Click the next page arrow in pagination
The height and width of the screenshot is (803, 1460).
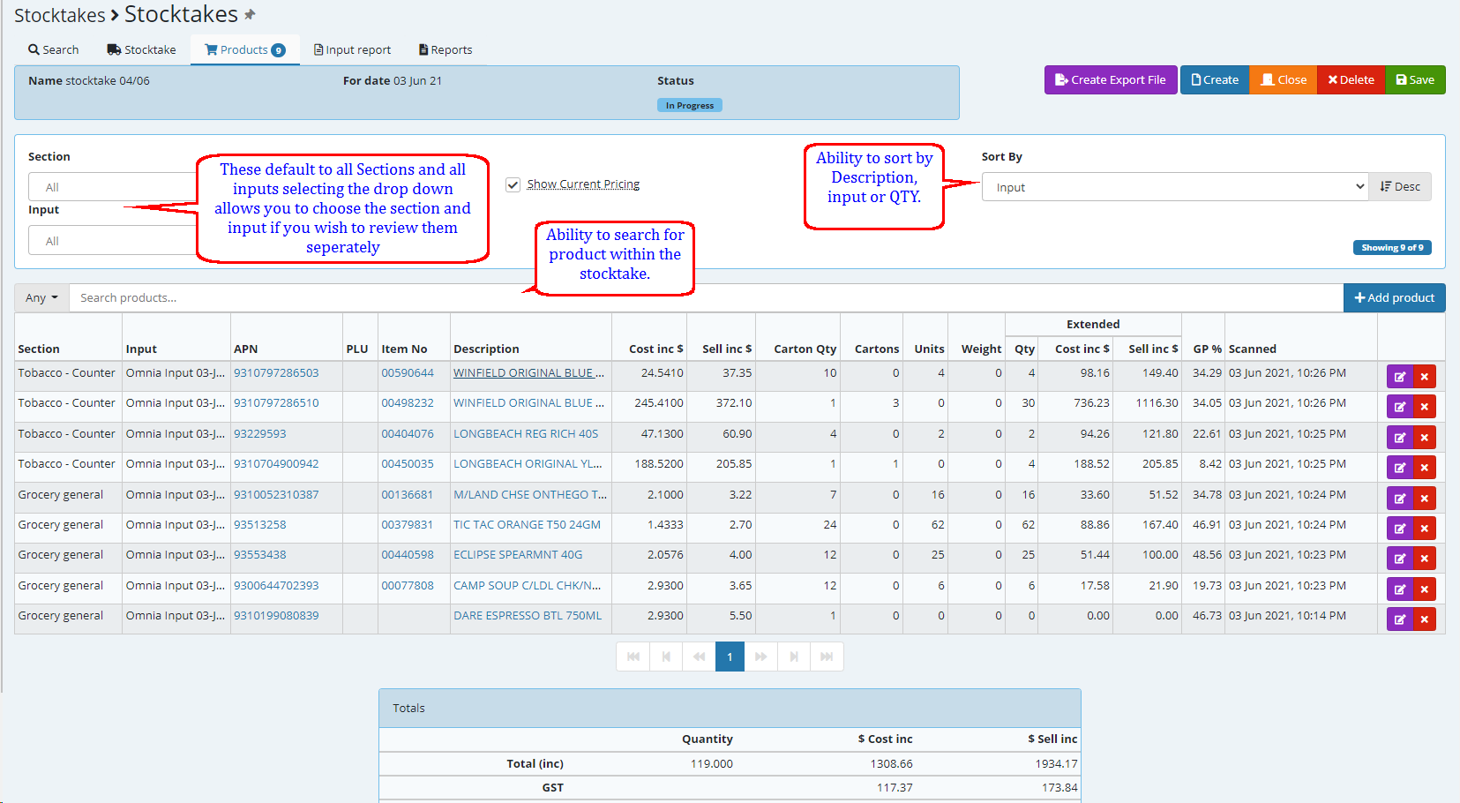(x=794, y=657)
